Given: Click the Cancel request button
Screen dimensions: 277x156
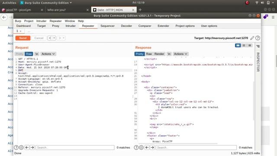Looking at the screenshot, I should (x=39, y=38).
